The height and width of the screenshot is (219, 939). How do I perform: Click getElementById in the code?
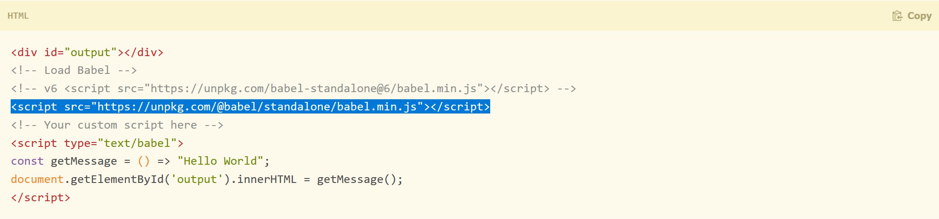coord(117,179)
